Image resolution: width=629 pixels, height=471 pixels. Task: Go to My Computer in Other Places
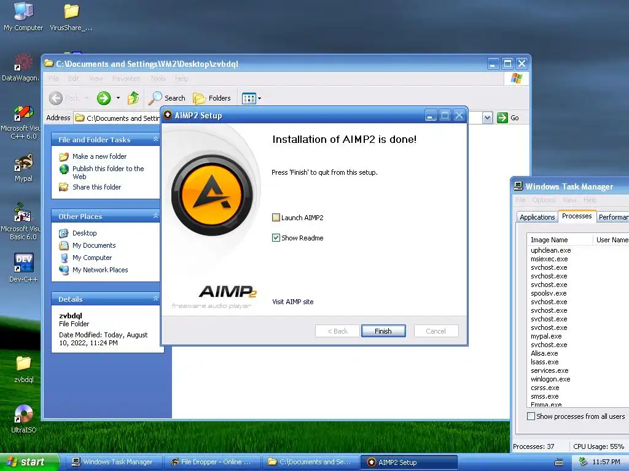[x=85, y=258]
